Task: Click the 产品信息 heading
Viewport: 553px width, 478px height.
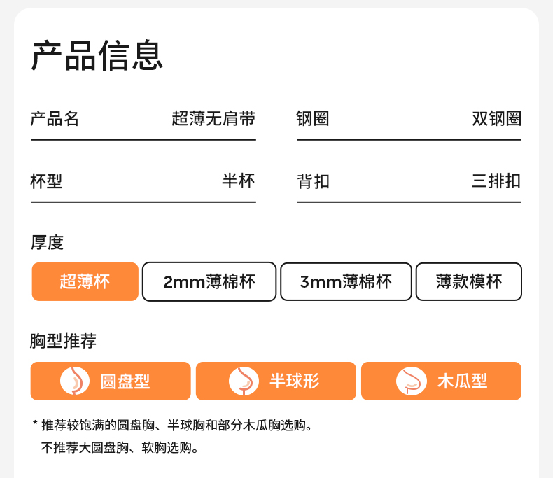Action: [x=97, y=56]
